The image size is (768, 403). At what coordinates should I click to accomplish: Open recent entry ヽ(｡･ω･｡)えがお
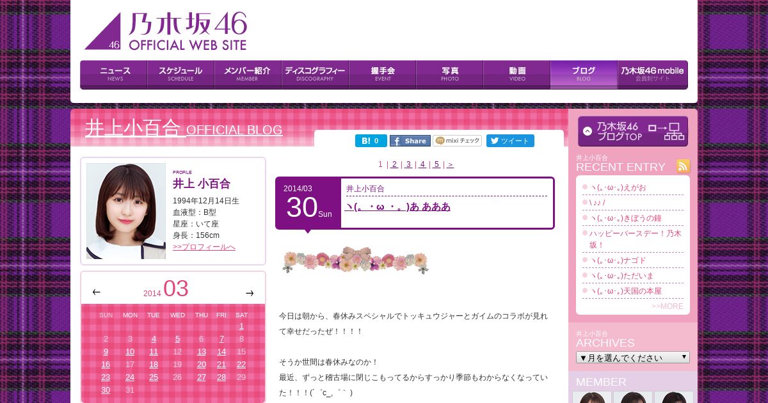coord(618,187)
